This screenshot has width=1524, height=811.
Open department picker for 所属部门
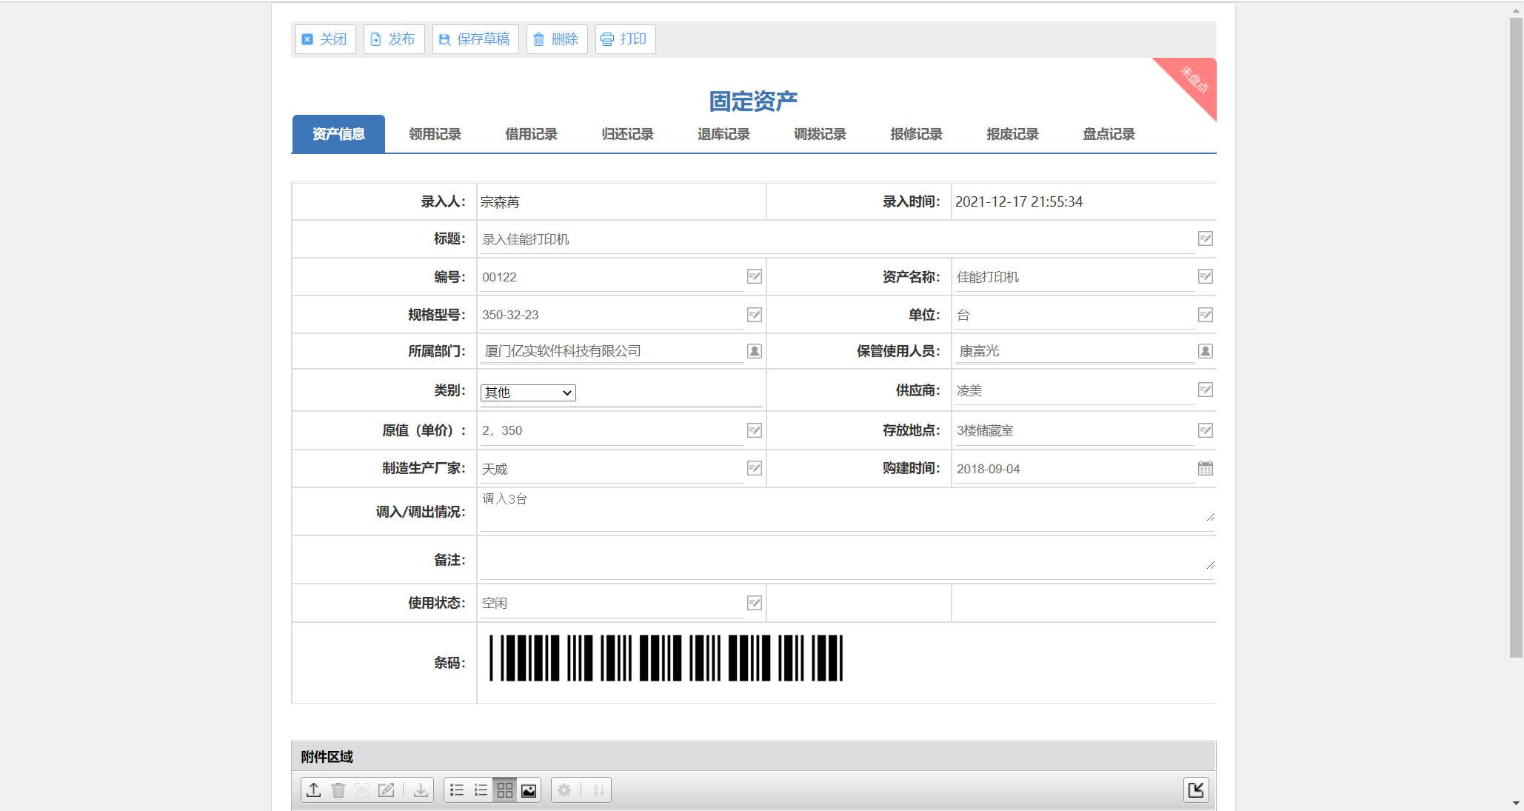[754, 351]
